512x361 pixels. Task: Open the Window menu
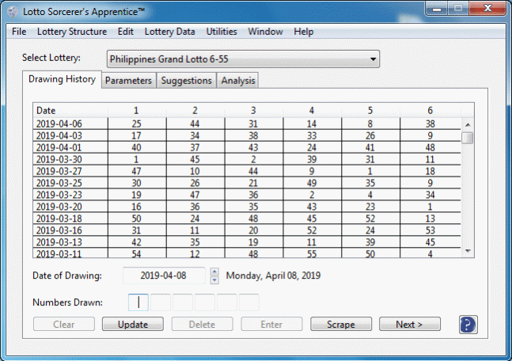pos(265,32)
